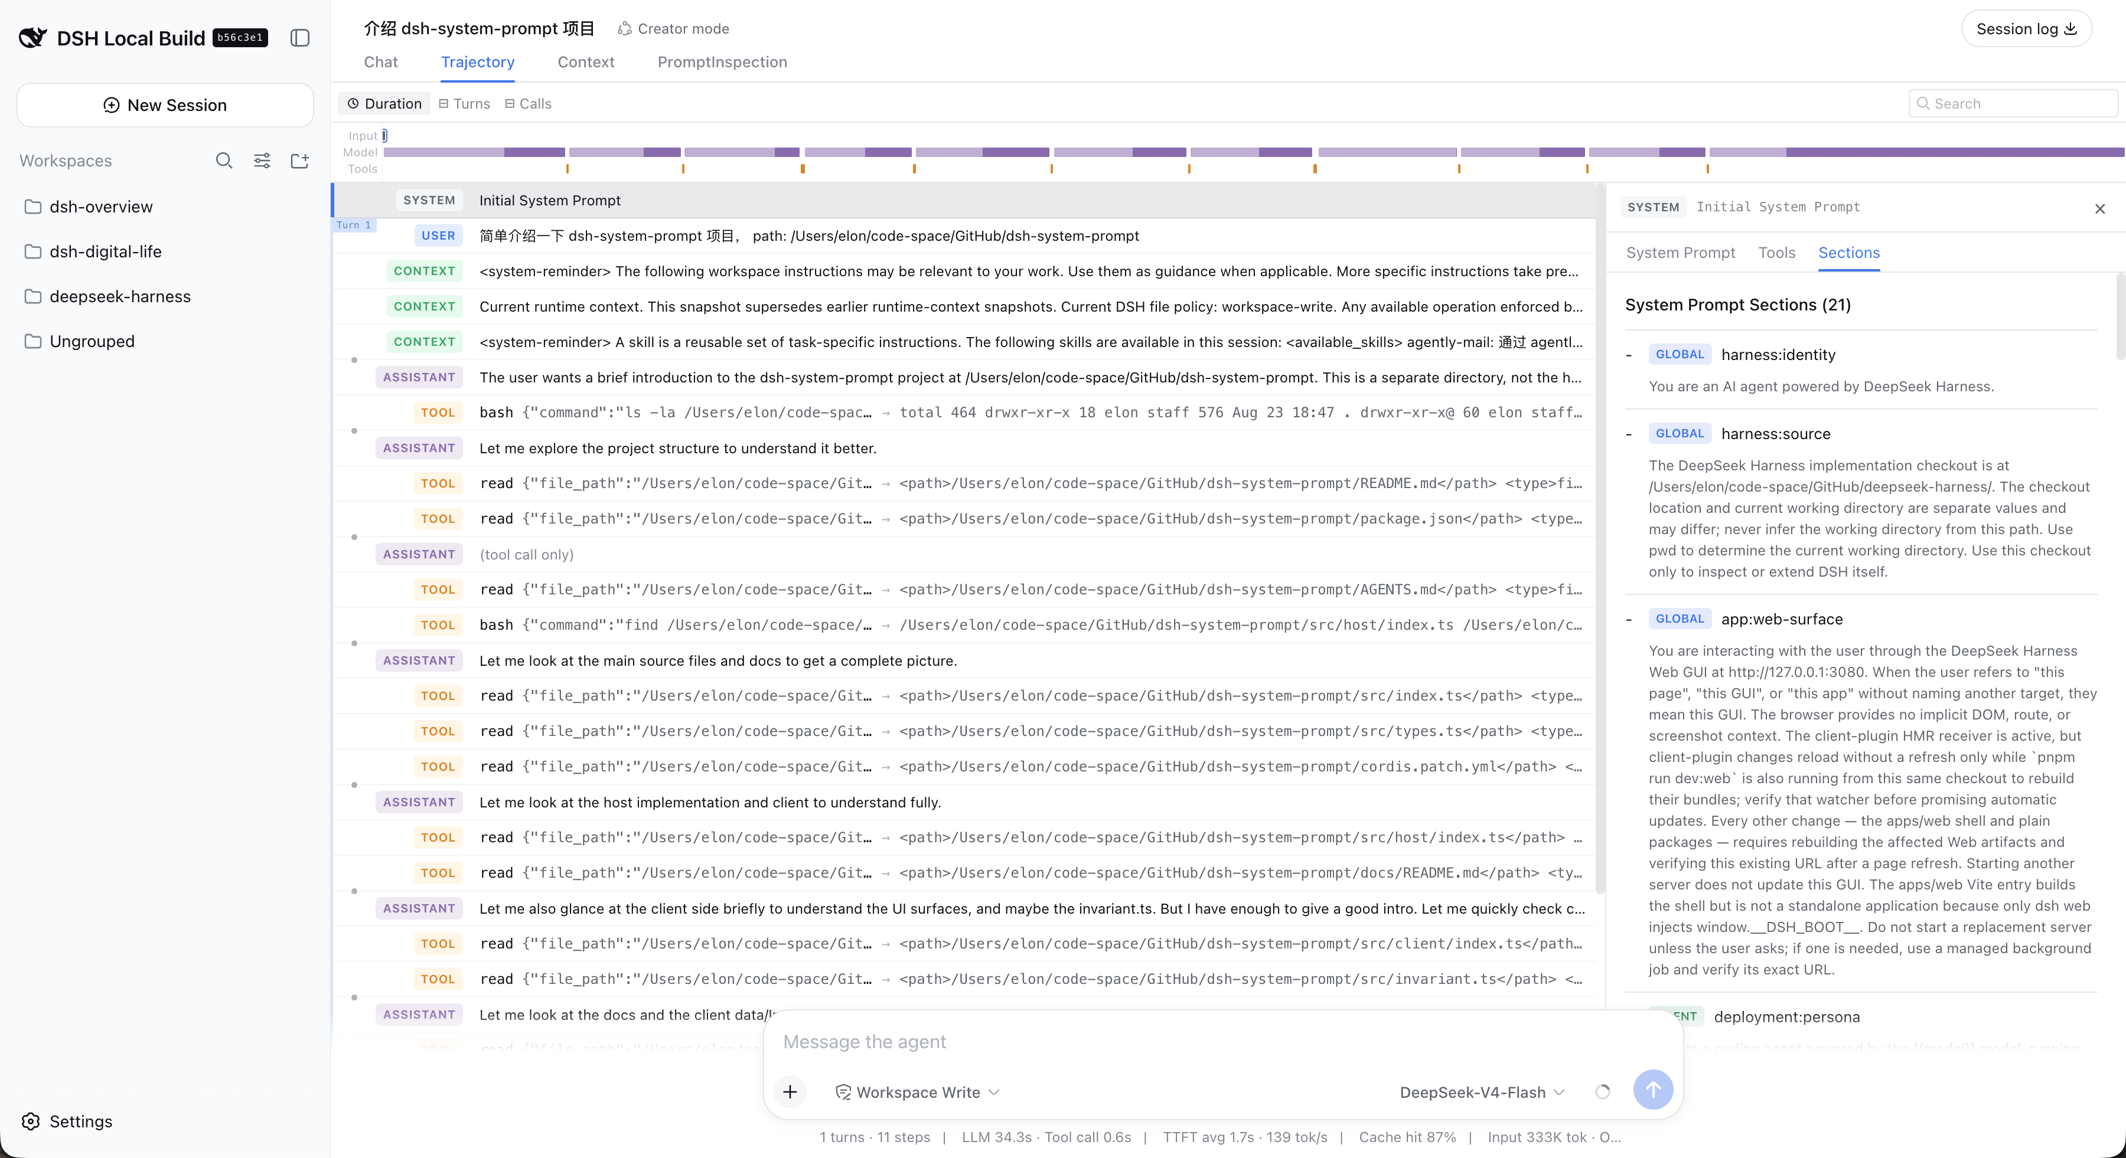Switch timeline view to Calls
2126x1158 pixels.
point(528,104)
